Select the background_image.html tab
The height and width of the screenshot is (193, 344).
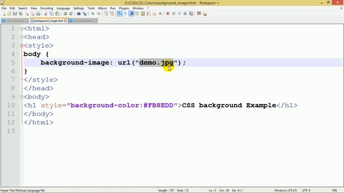point(48,21)
